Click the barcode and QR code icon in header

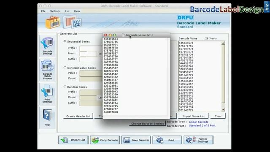coord(72,22)
